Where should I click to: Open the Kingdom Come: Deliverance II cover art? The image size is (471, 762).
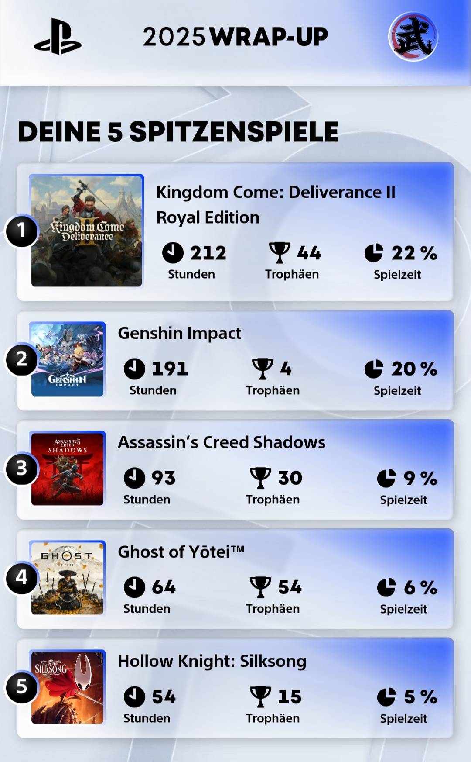pyautogui.click(x=86, y=231)
